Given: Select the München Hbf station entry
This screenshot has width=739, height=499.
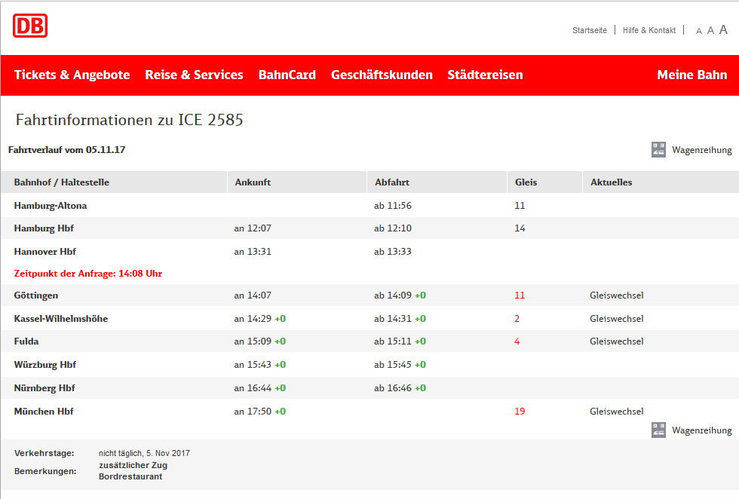Looking at the screenshot, I should (44, 412).
